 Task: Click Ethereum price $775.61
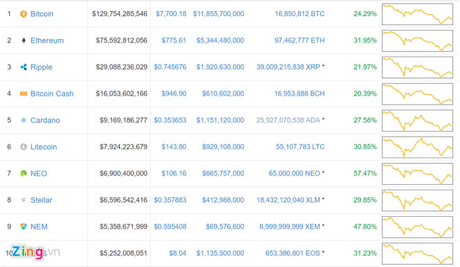pyautogui.click(x=174, y=40)
